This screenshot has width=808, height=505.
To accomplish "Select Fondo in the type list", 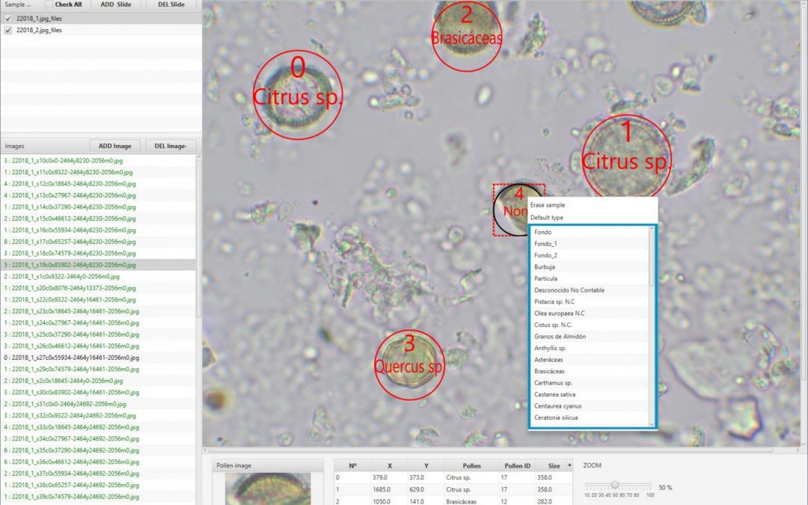I will (589, 233).
